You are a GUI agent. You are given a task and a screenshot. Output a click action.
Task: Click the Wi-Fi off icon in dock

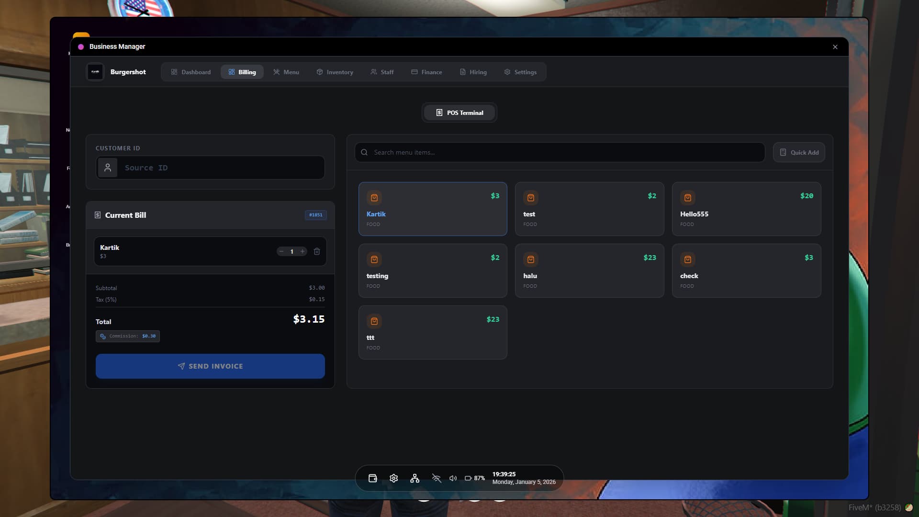pyautogui.click(x=436, y=478)
